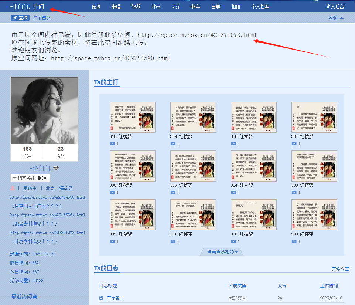Click 进入后台 to enter the backend
The height and width of the screenshot is (305, 355).
click(x=335, y=7)
